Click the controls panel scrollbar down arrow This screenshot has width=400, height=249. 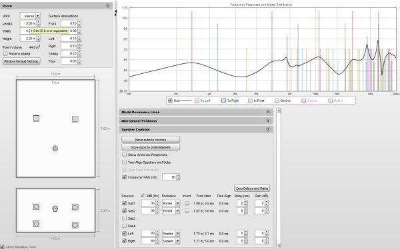(279, 246)
